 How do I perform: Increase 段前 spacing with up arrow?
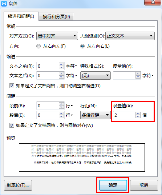coord(61,104)
